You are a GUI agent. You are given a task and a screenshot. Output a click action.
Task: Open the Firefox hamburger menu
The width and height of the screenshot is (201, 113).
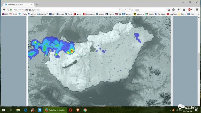[x=197, y=10]
